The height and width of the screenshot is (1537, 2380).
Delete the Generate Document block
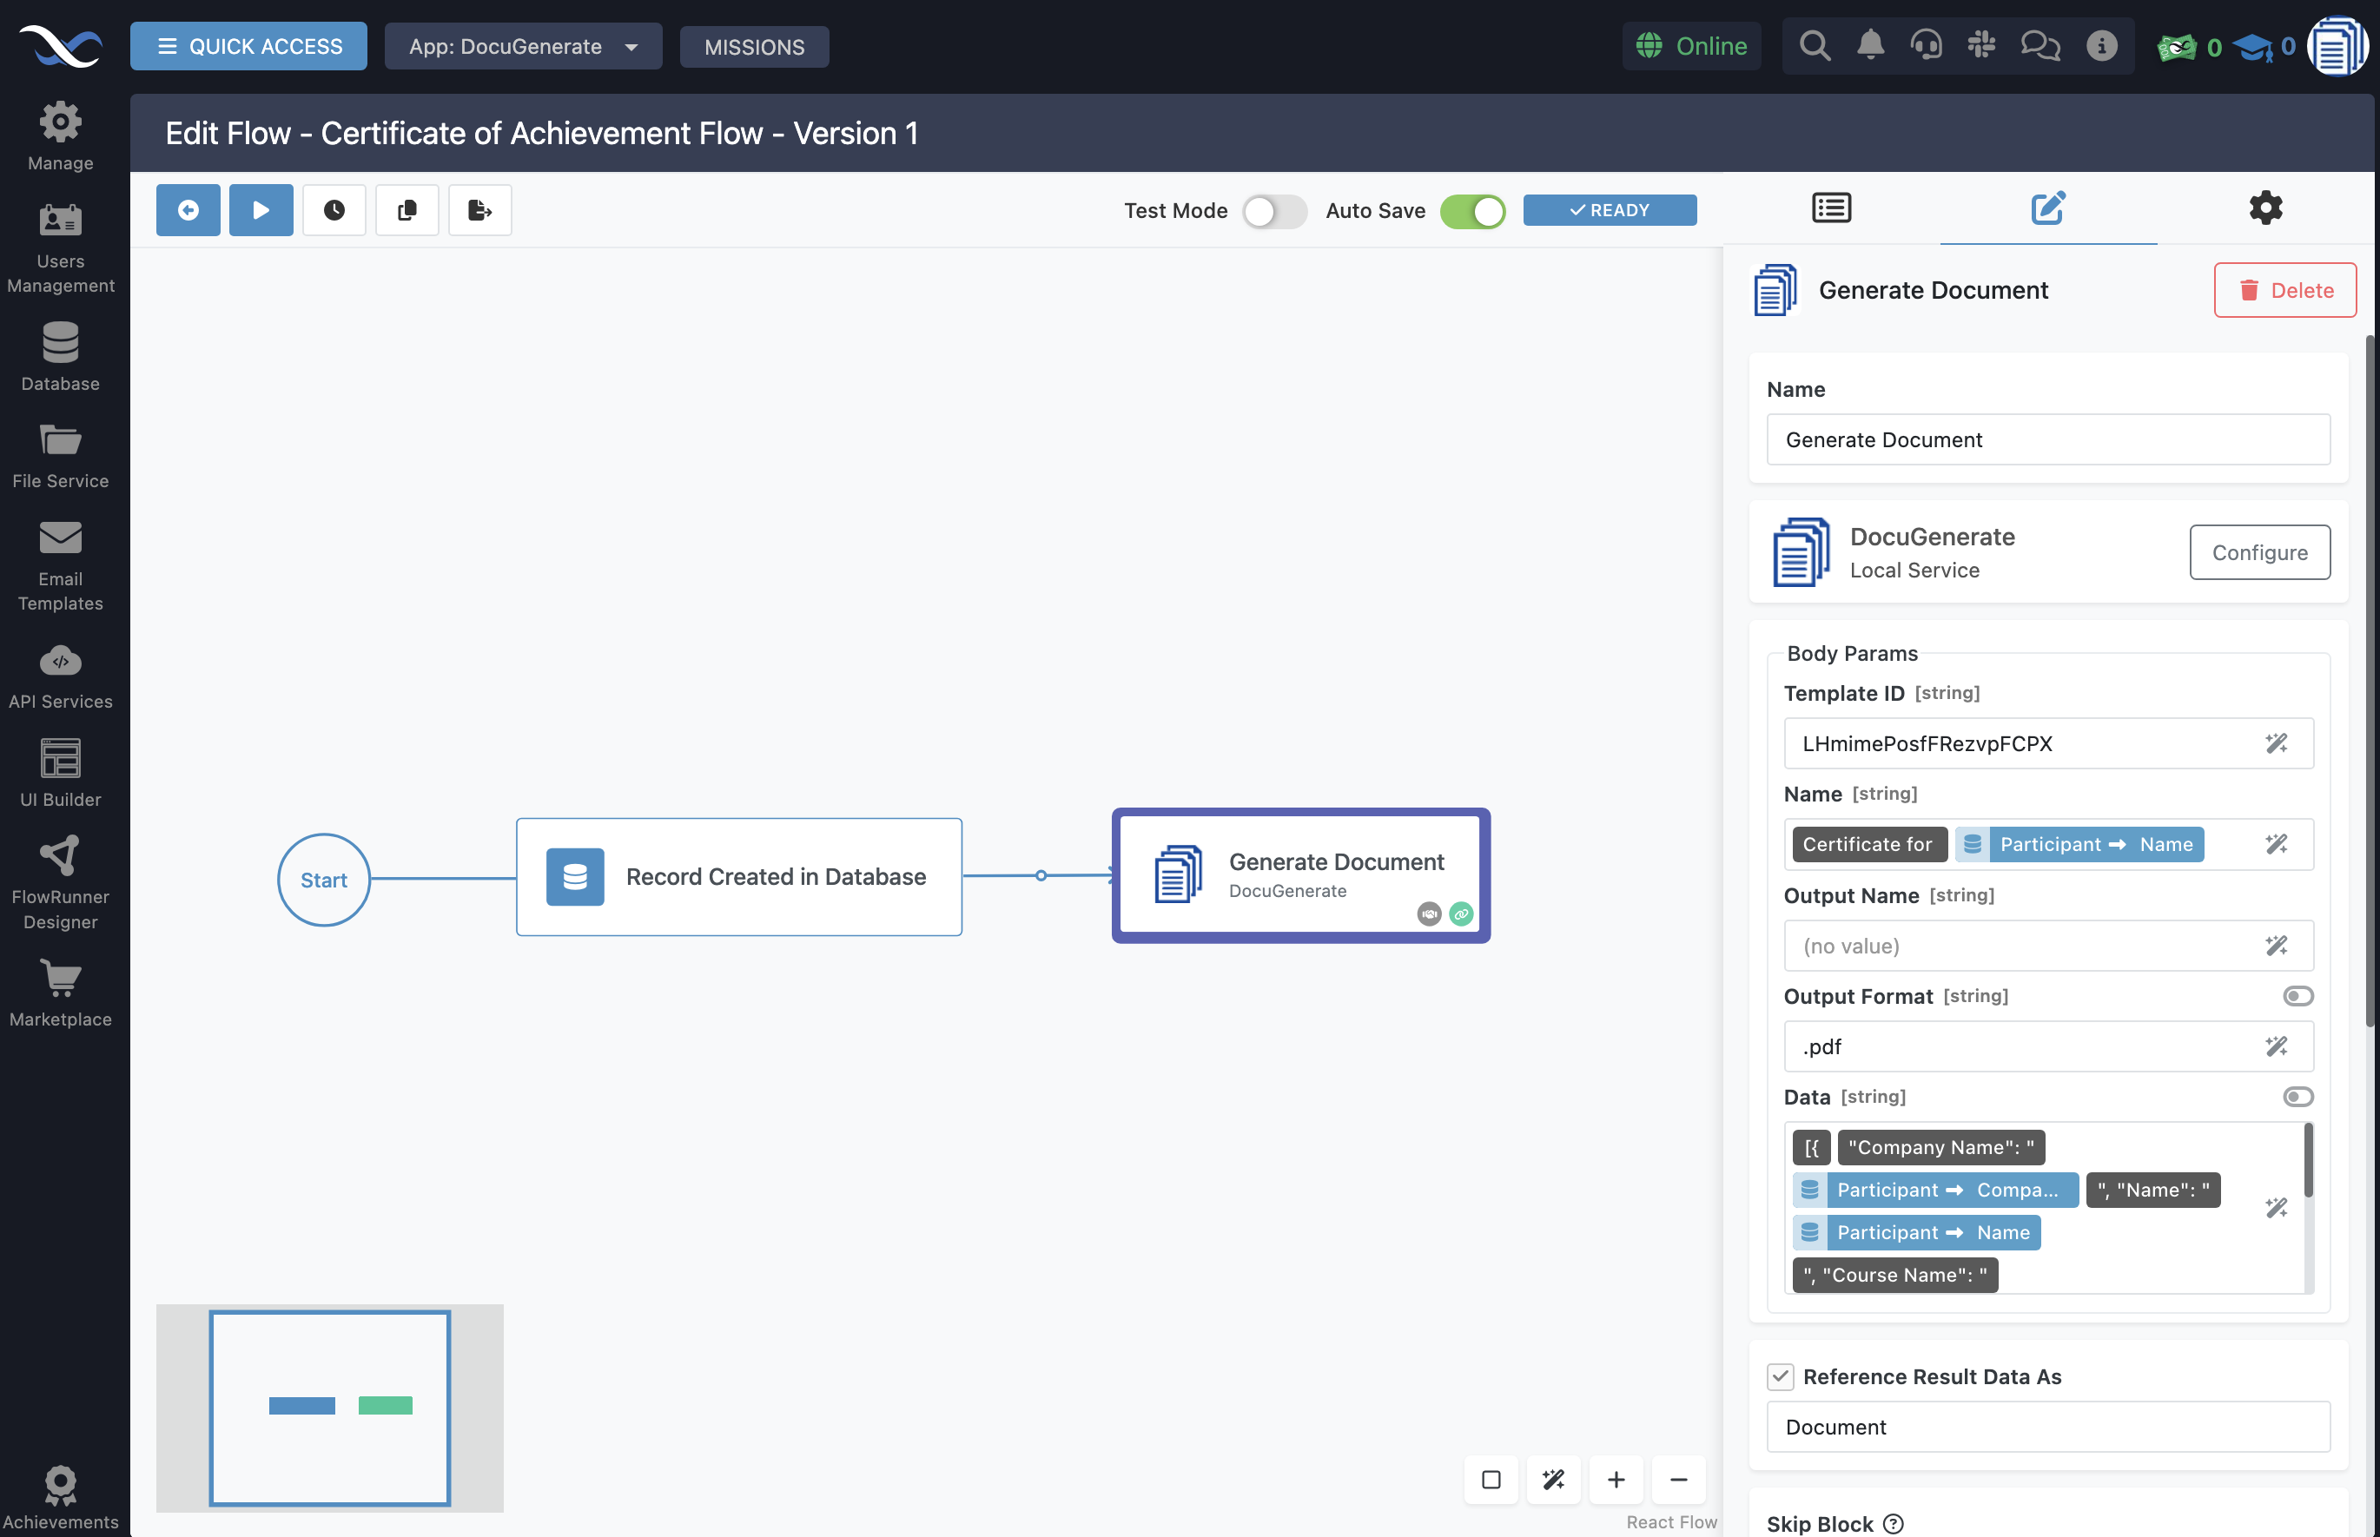(2284, 289)
